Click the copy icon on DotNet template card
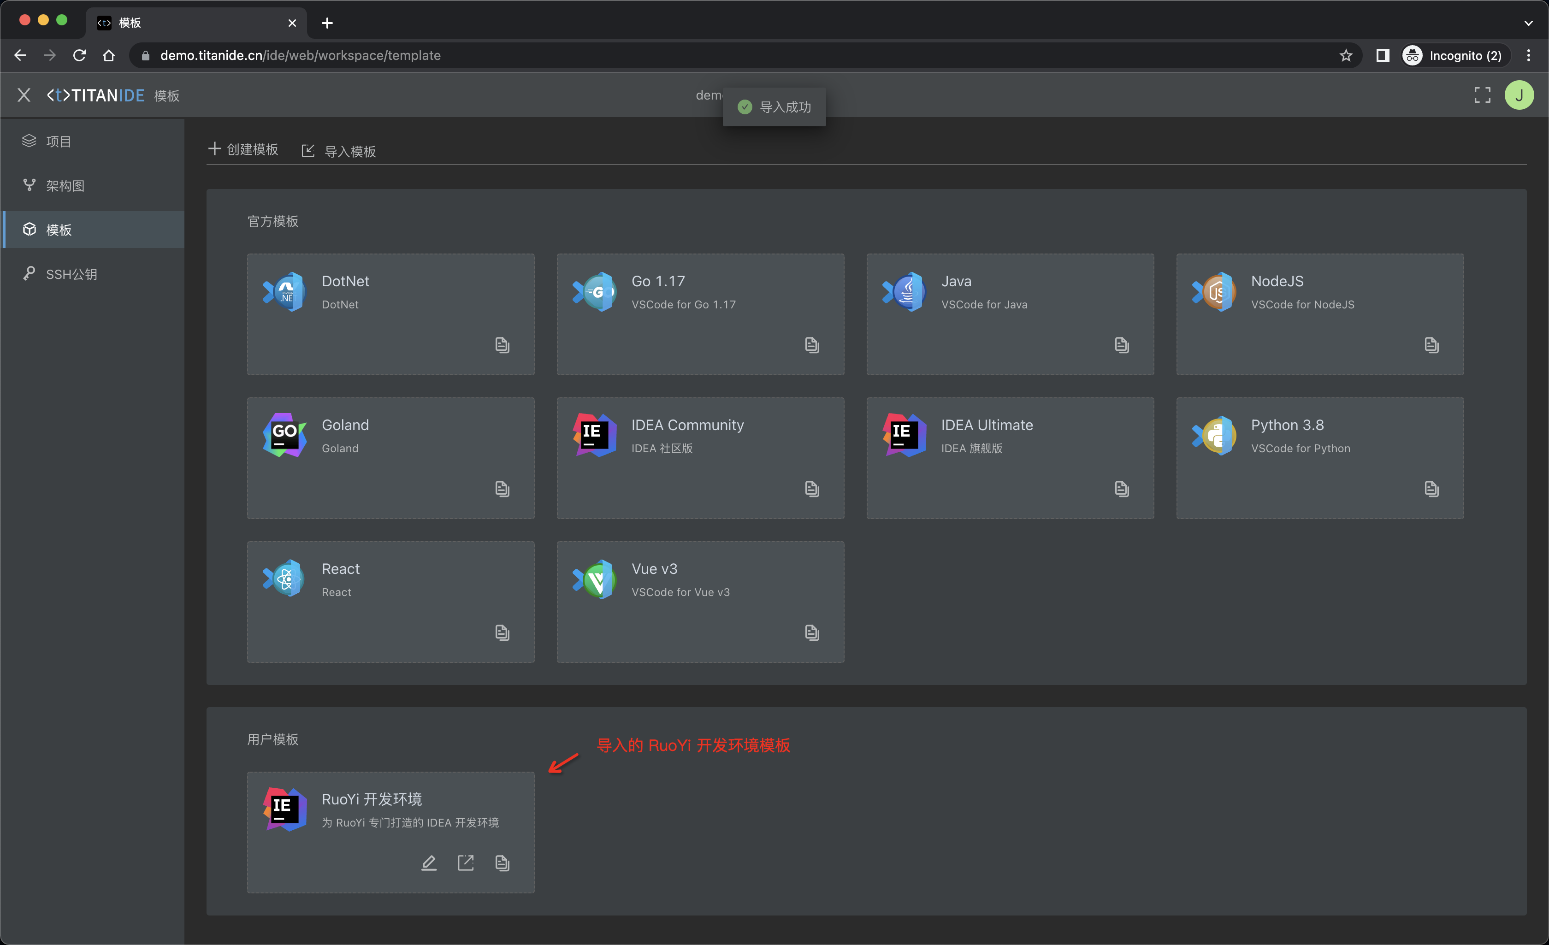Viewport: 1549px width, 945px height. pos(502,344)
